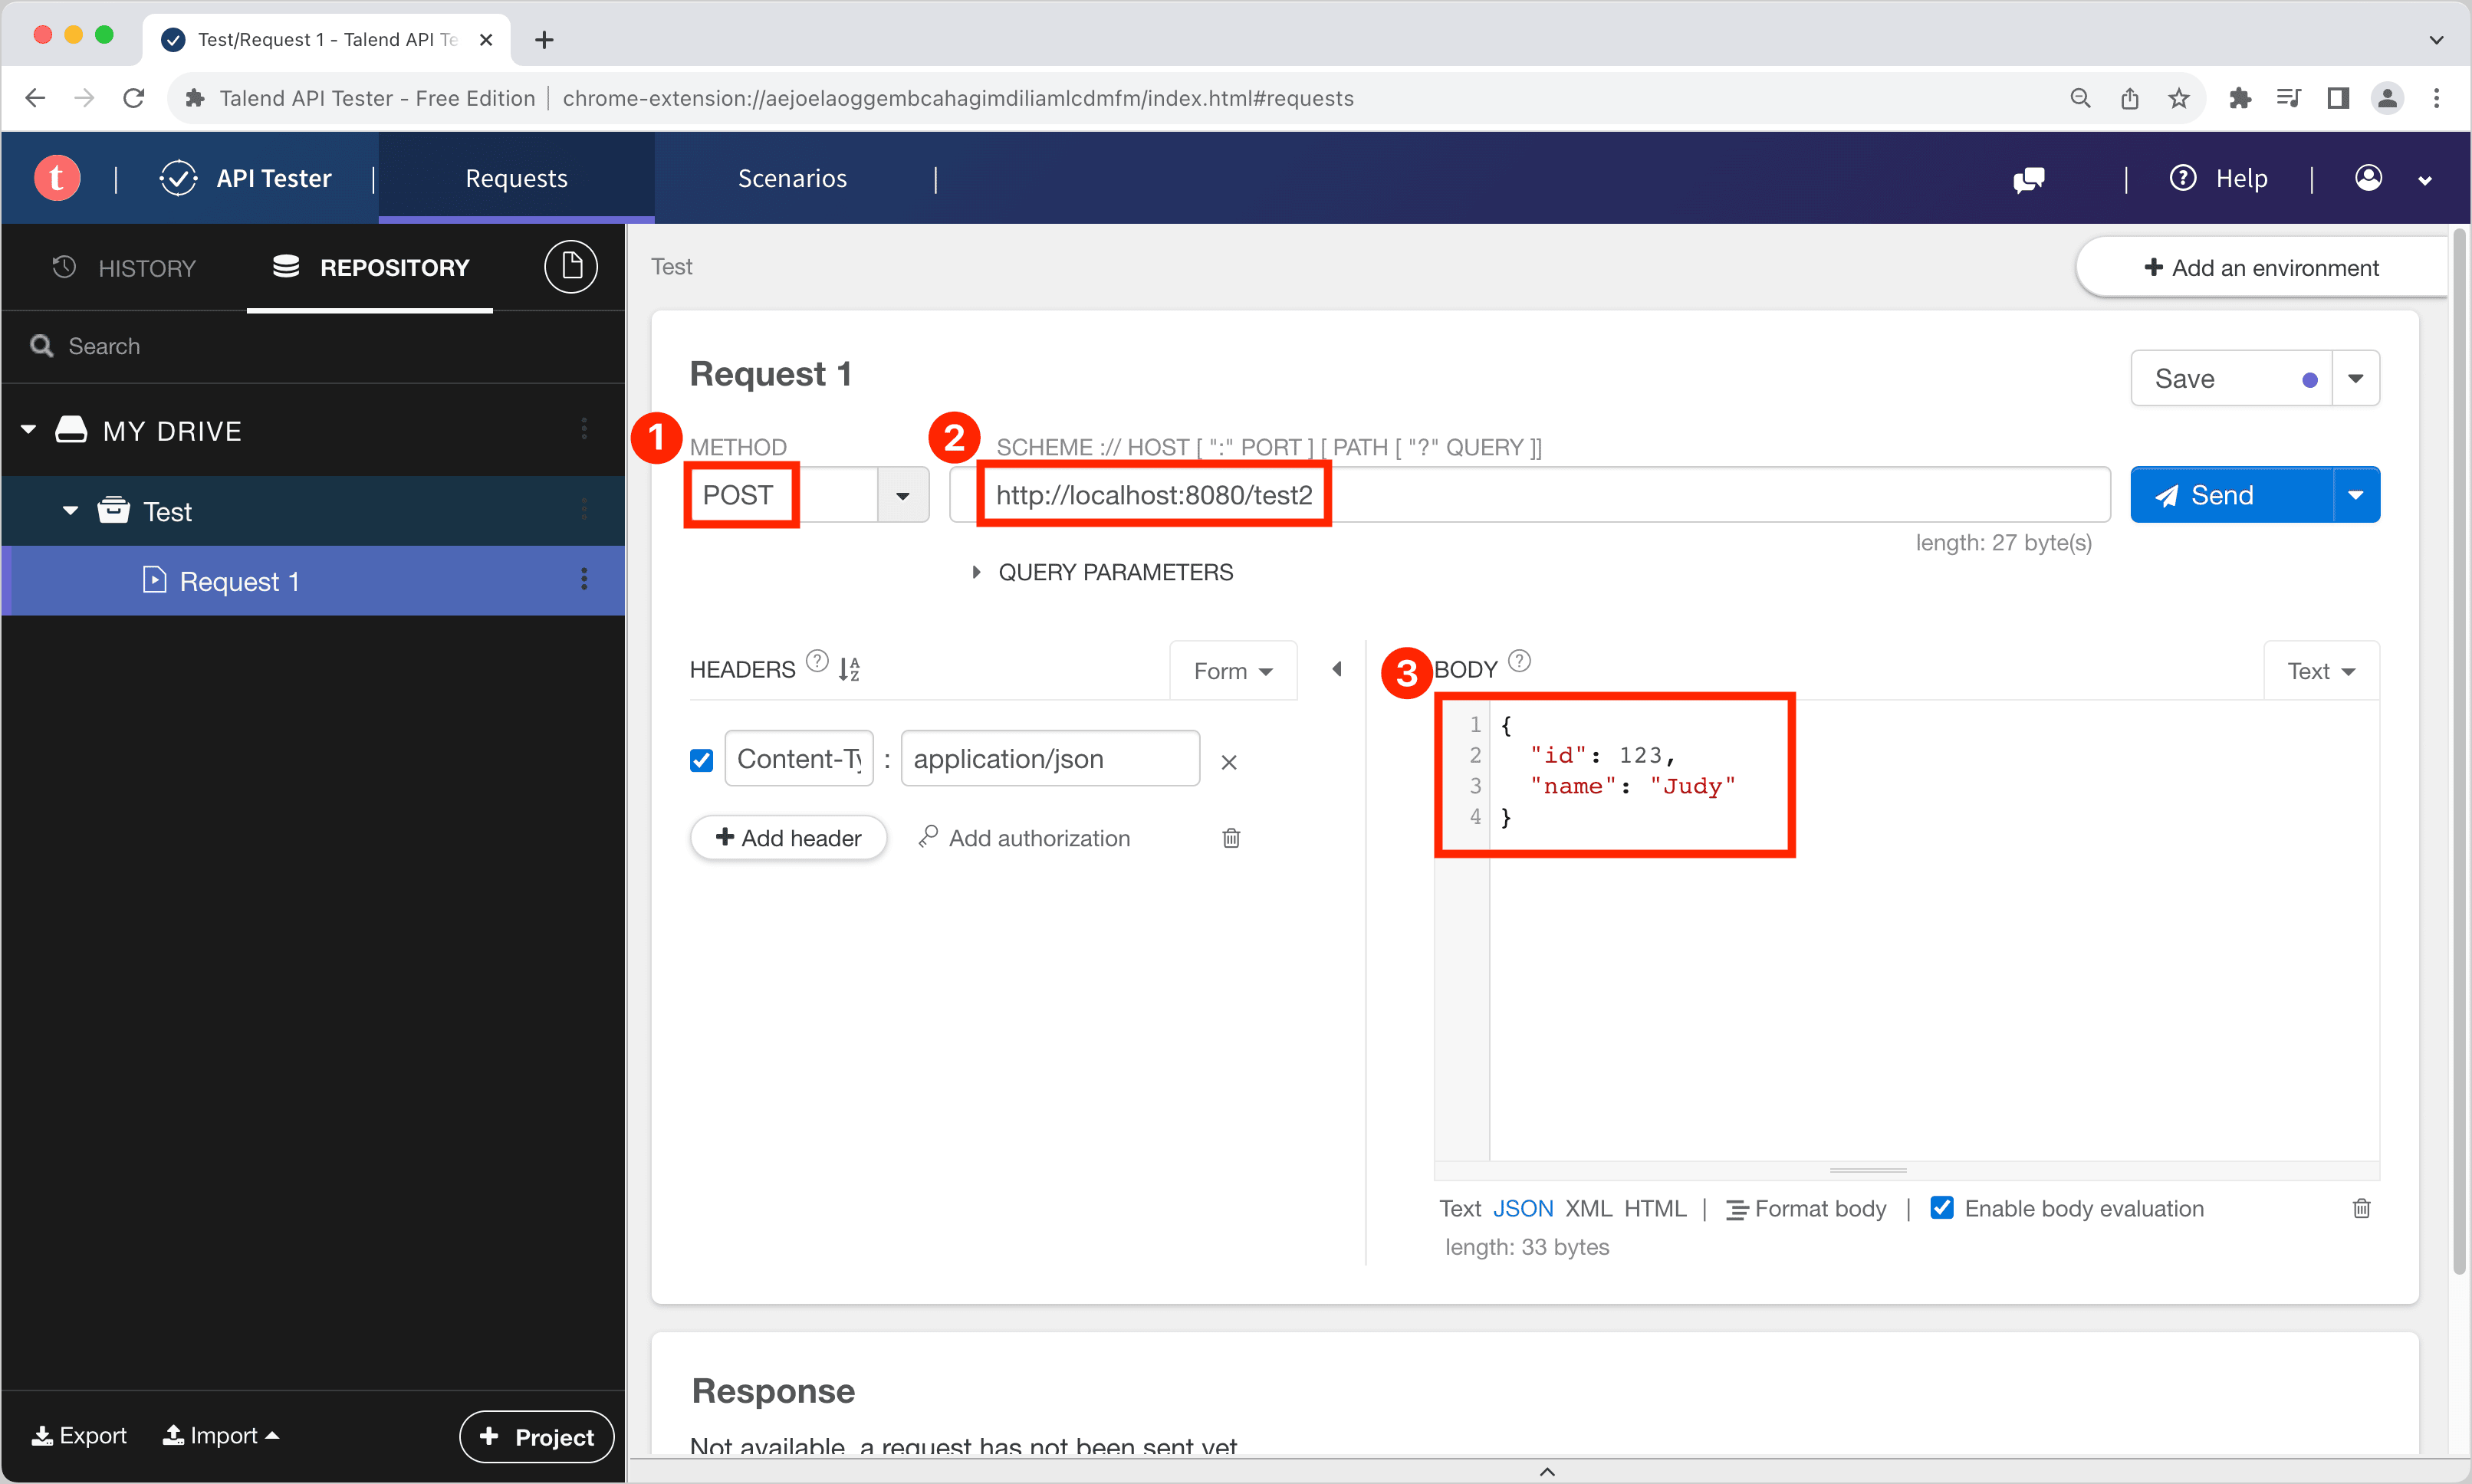Open Chrome side panel icon
The width and height of the screenshot is (2472, 1484).
[x=2338, y=98]
